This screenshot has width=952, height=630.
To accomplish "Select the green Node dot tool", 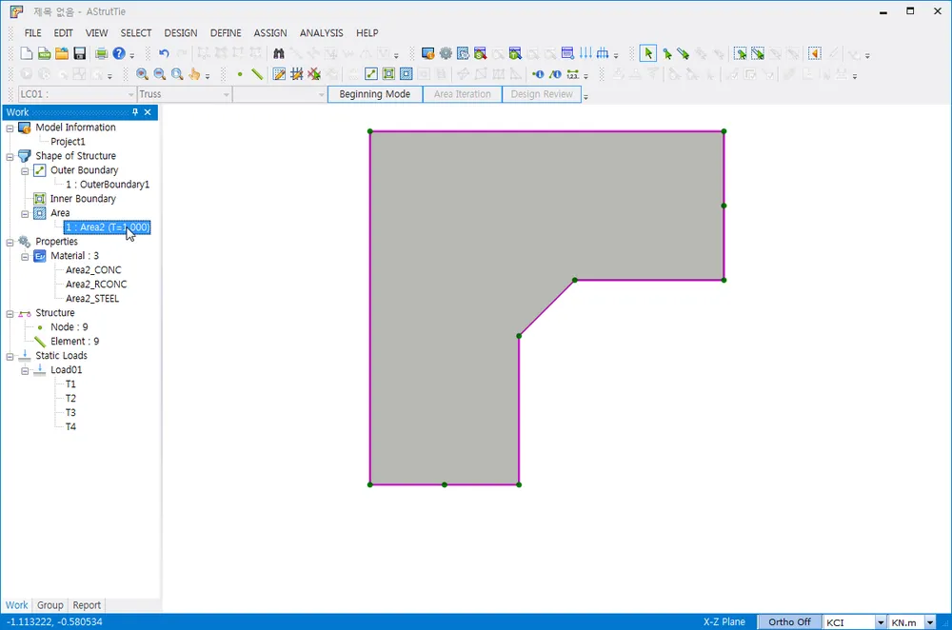I will click(x=240, y=74).
